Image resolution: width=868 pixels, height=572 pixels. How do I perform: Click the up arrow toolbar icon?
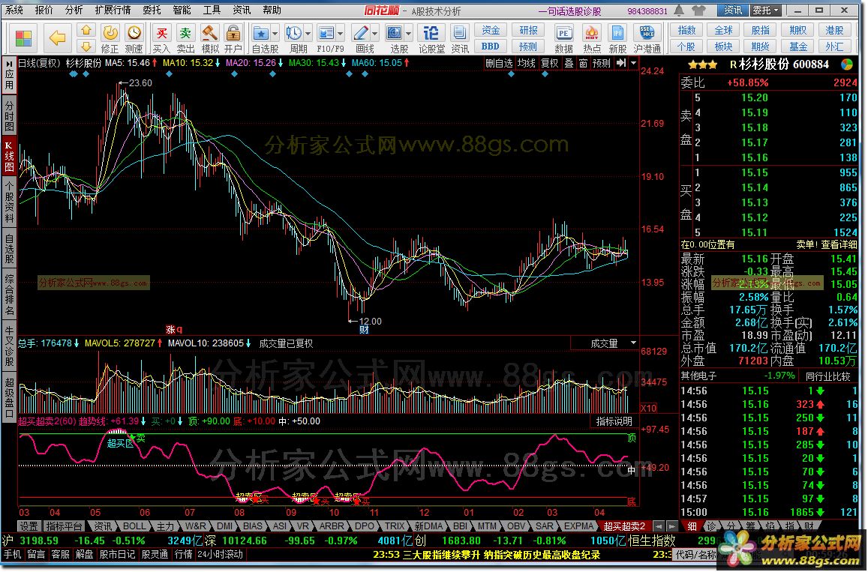click(86, 30)
